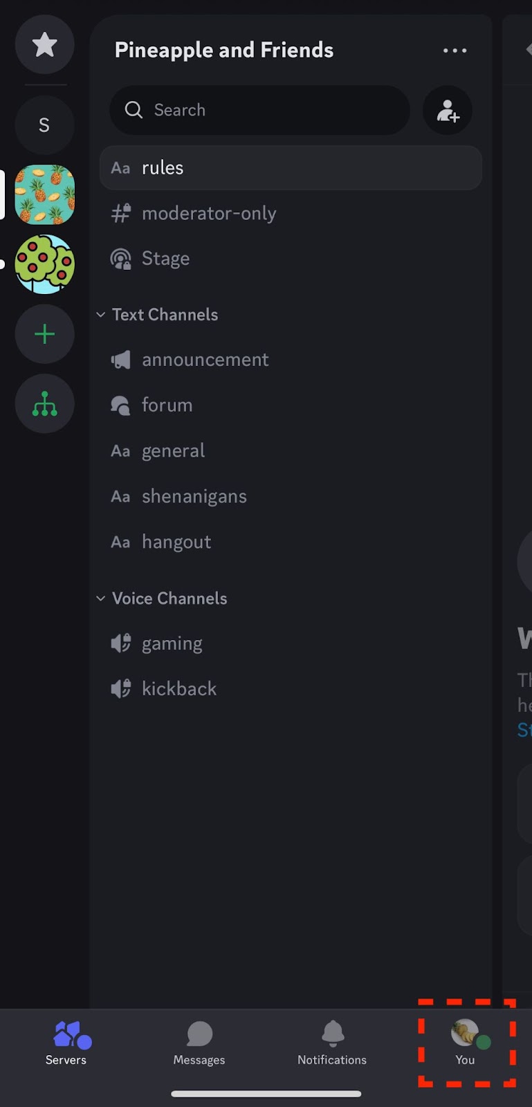Collapse the Text Channels category
This screenshot has height=1107, width=532.
(101, 315)
